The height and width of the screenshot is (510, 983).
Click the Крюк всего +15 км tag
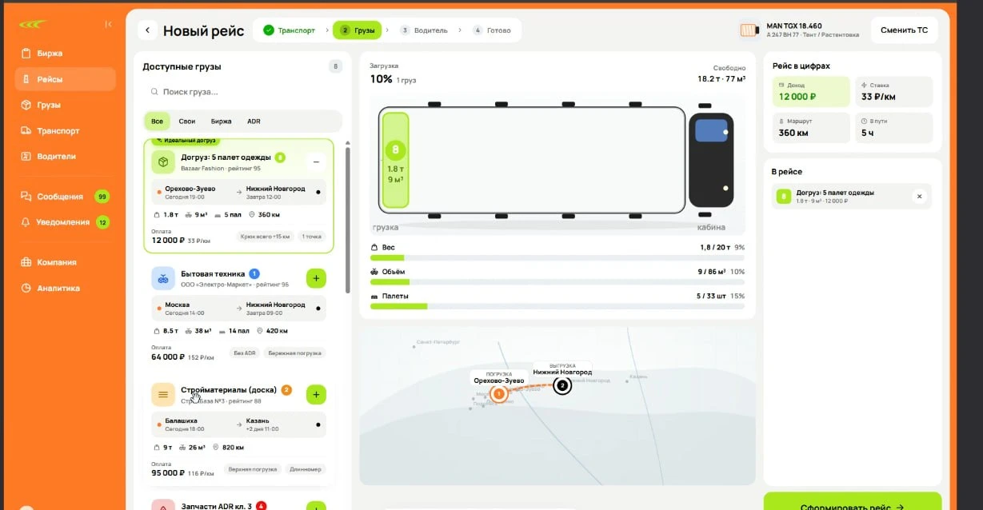[x=265, y=237]
